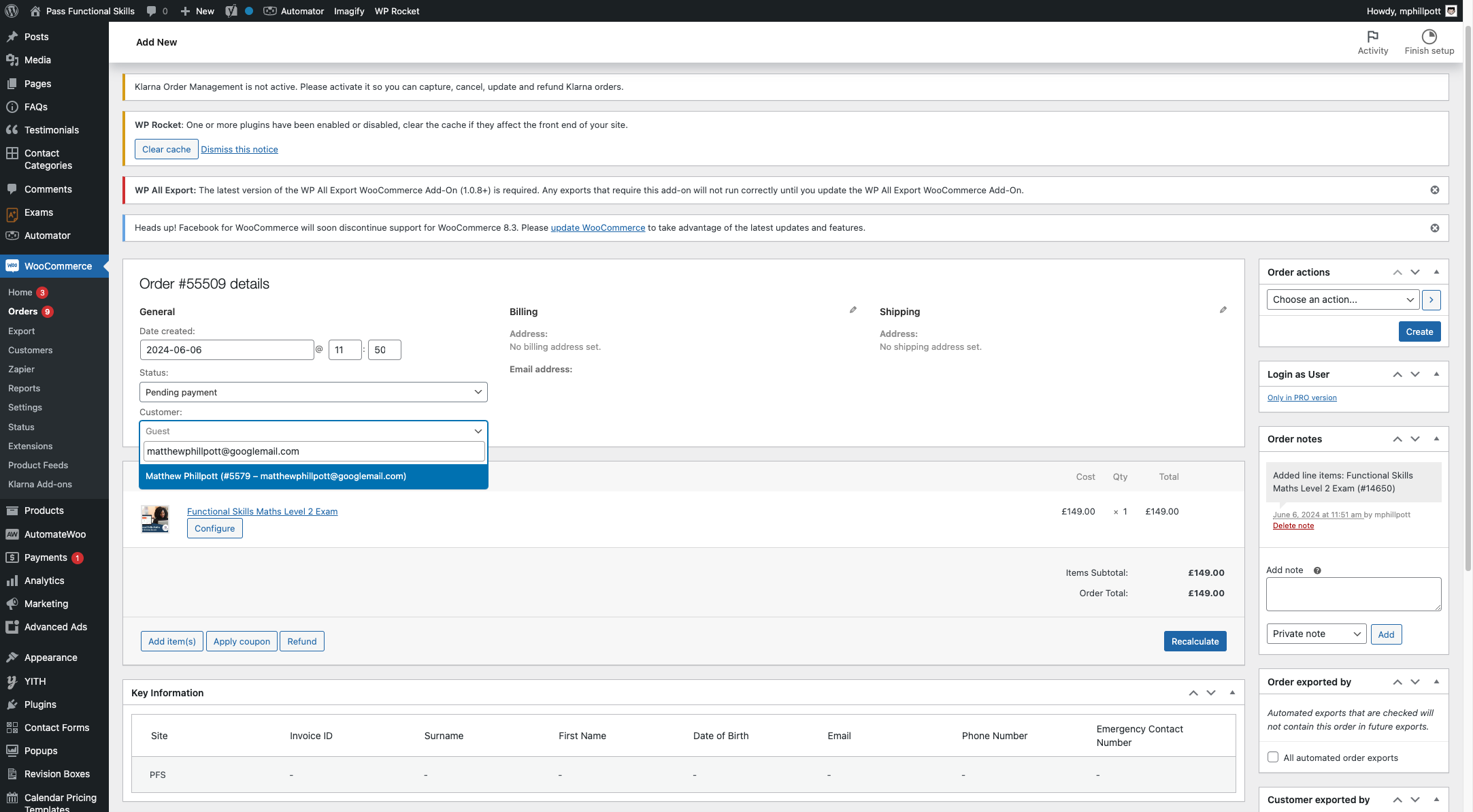
Task: Click the Yoast SEO icon in admin bar
Action: tap(231, 11)
